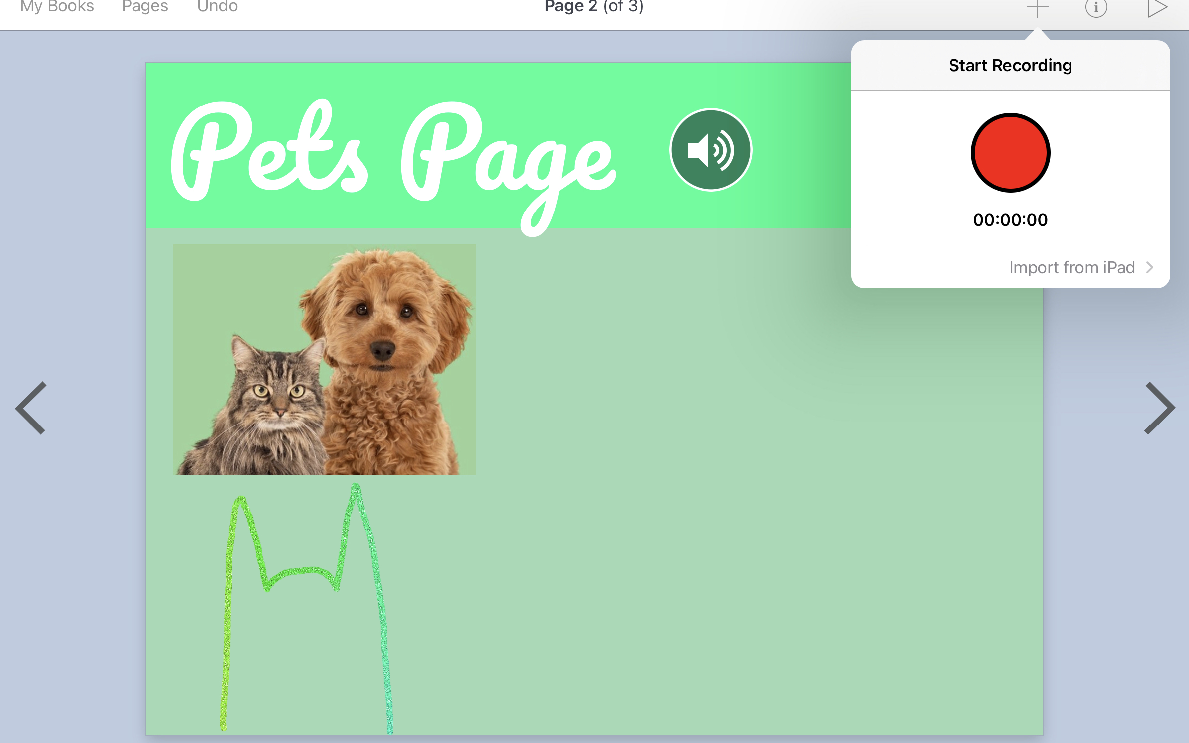The height and width of the screenshot is (743, 1189).
Task: Tap the plus add-item icon
Action: click(x=1037, y=8)
